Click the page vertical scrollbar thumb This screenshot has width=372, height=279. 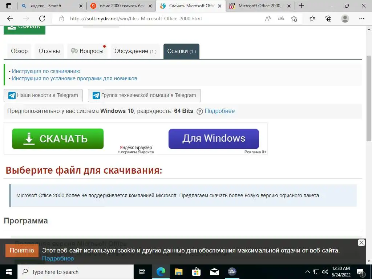369,98
